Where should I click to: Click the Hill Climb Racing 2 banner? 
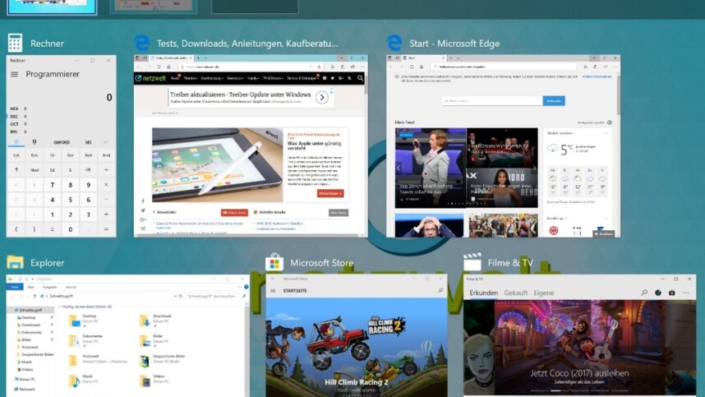[x=356, y=348]
